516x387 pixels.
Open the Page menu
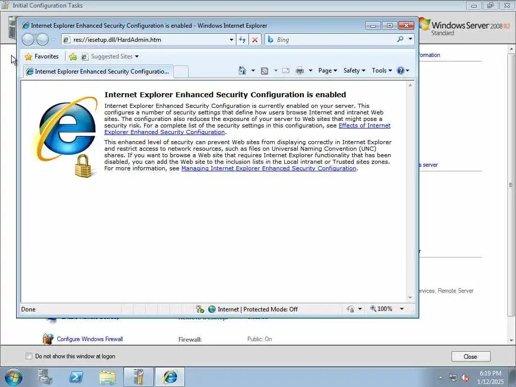[x=328, y=71]
